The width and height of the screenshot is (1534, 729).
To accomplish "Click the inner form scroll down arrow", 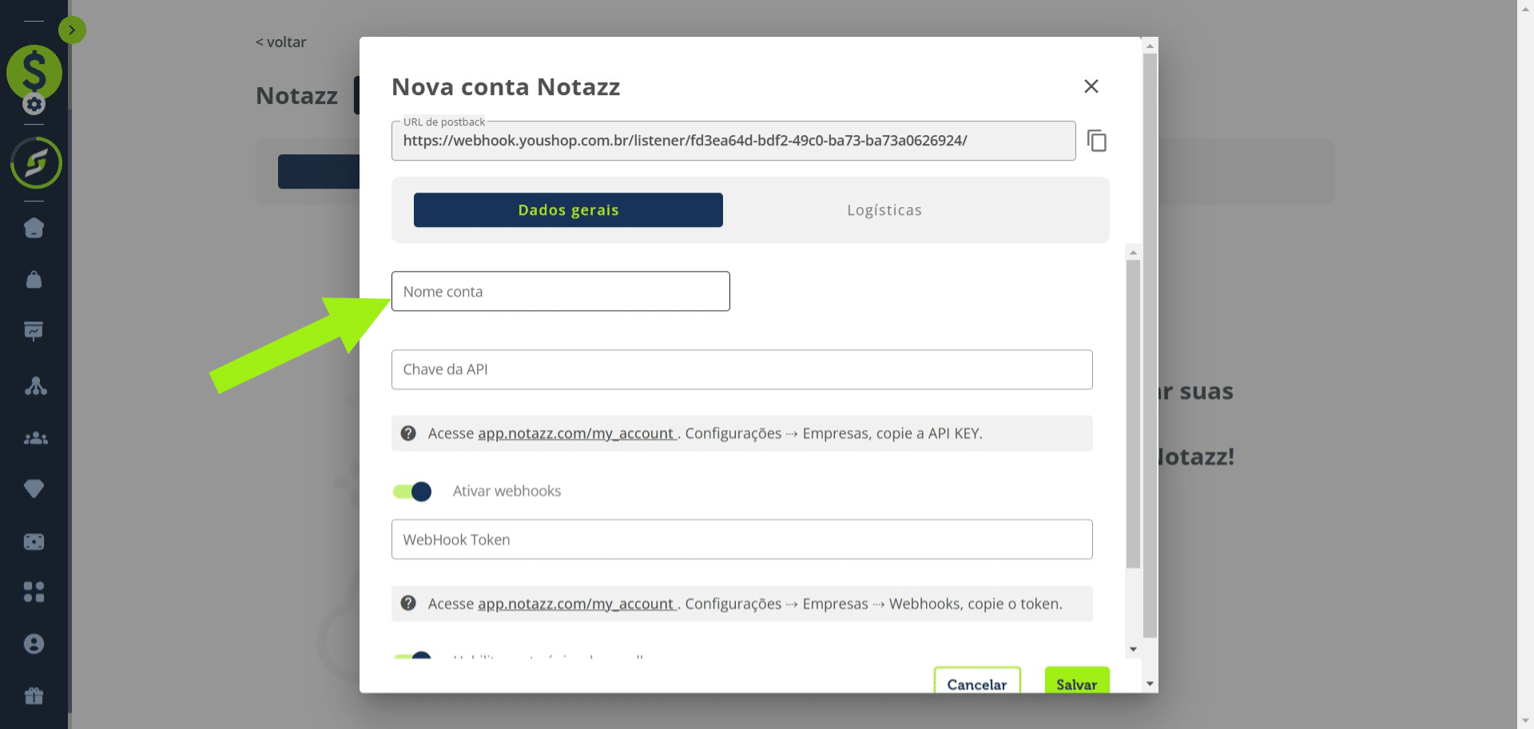I will [1133, 649].
